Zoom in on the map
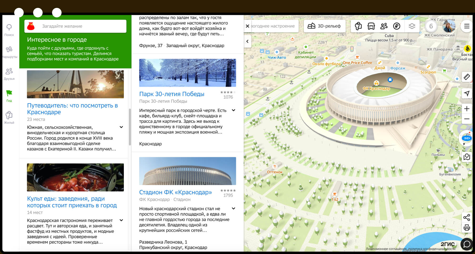The width and height of the screenshot is (475, 254). (x=467, y=109)
